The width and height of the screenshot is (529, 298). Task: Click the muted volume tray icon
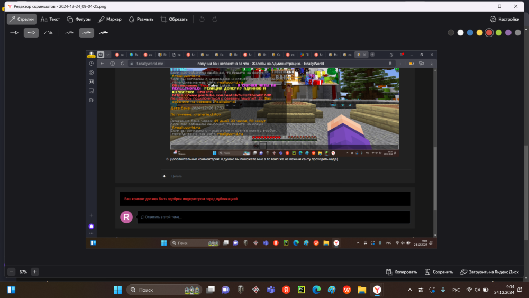(477, 290)
